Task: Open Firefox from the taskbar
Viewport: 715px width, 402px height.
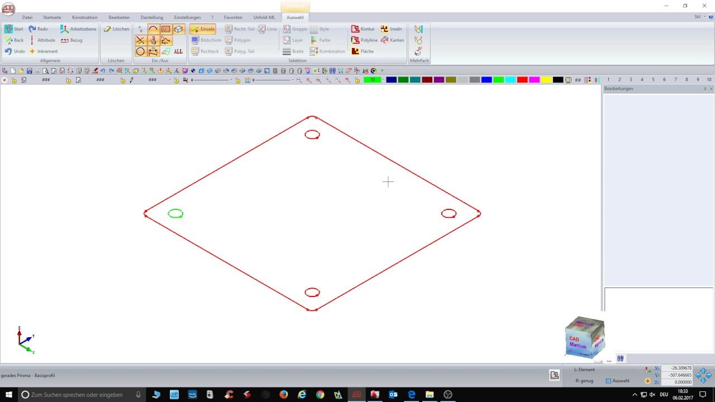Action: pos(283,395)
